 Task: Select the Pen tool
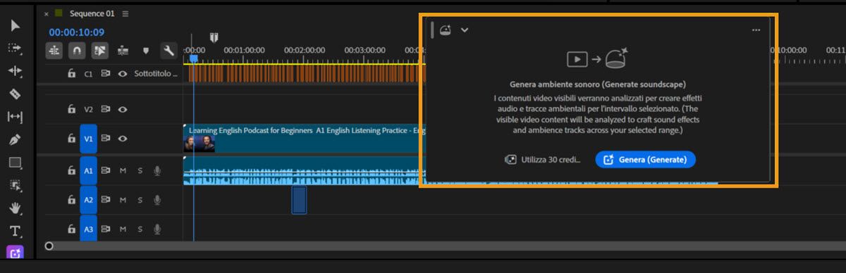[x=15, y=139]
